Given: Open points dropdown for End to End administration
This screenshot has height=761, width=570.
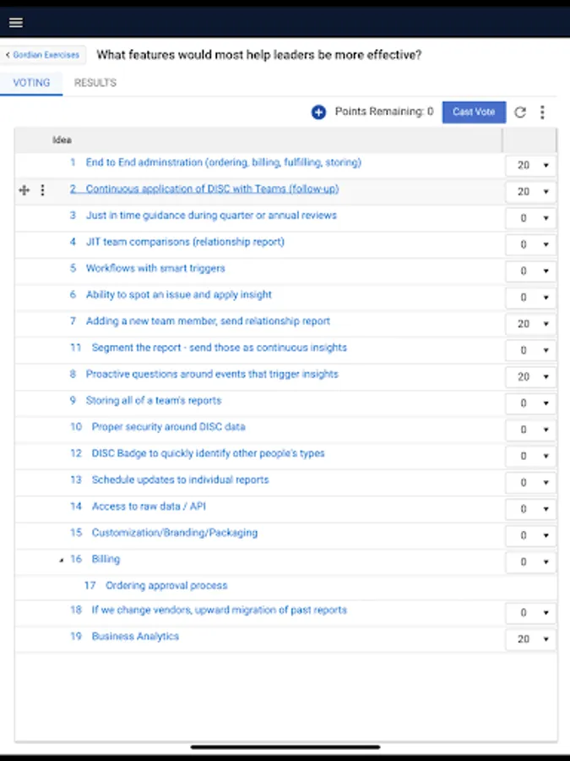Looking at the screenshot, I should click(531, 166).
